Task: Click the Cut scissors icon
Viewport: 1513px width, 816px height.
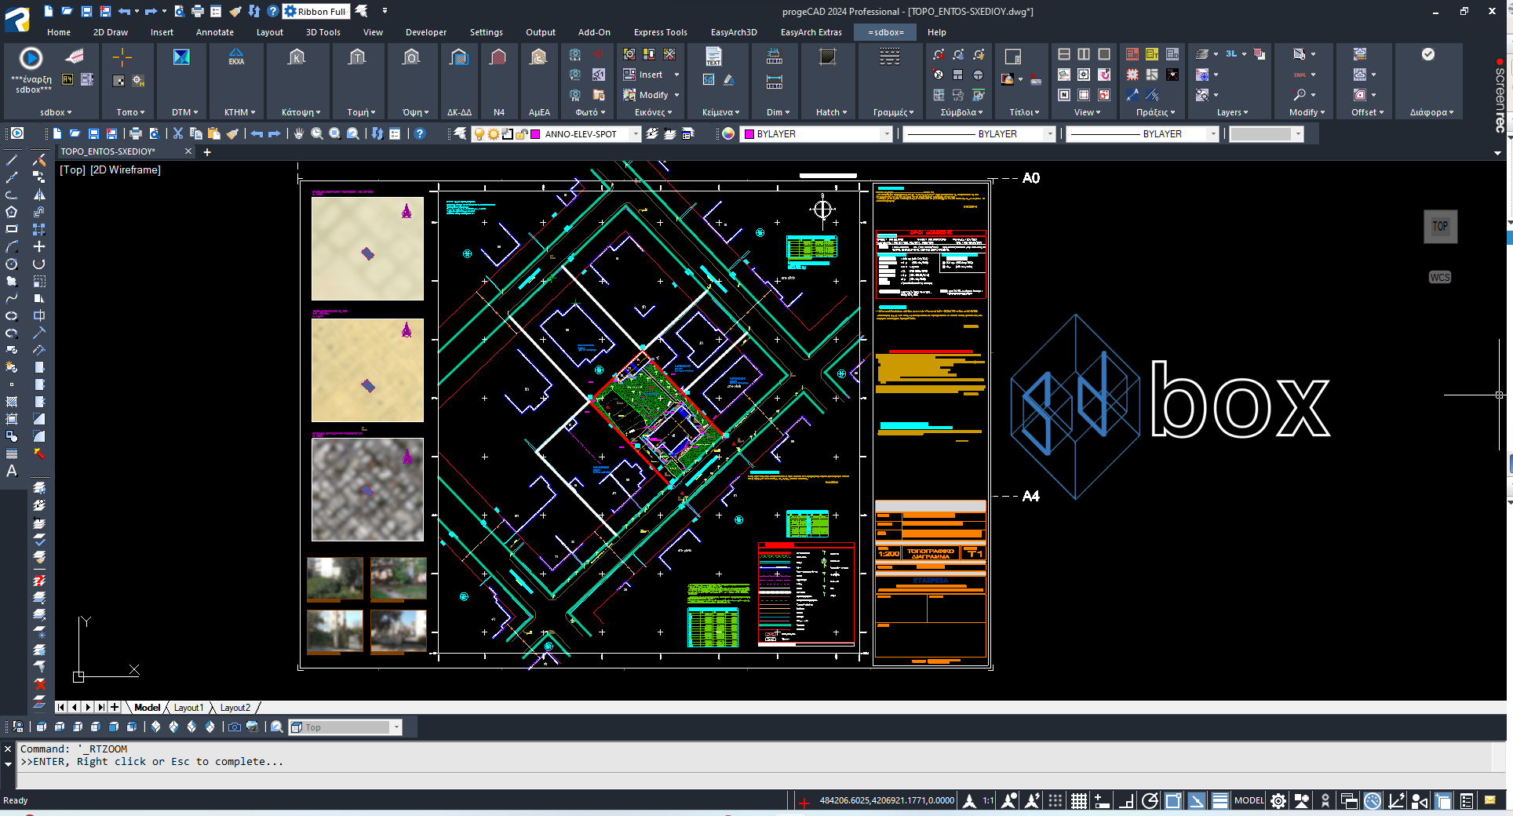Action: (178, 134)
